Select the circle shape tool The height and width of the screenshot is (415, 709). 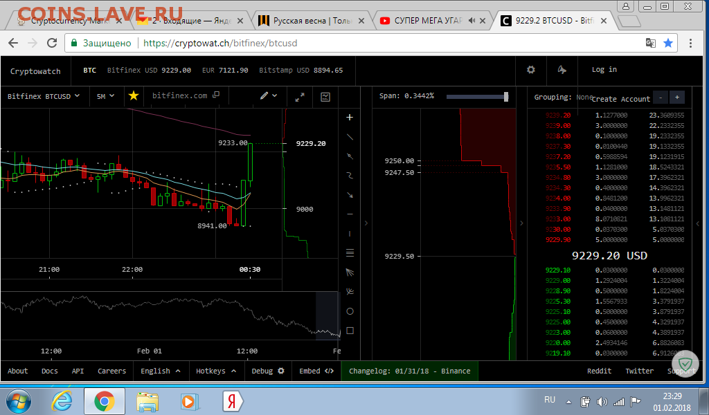(x=350, y=311)
